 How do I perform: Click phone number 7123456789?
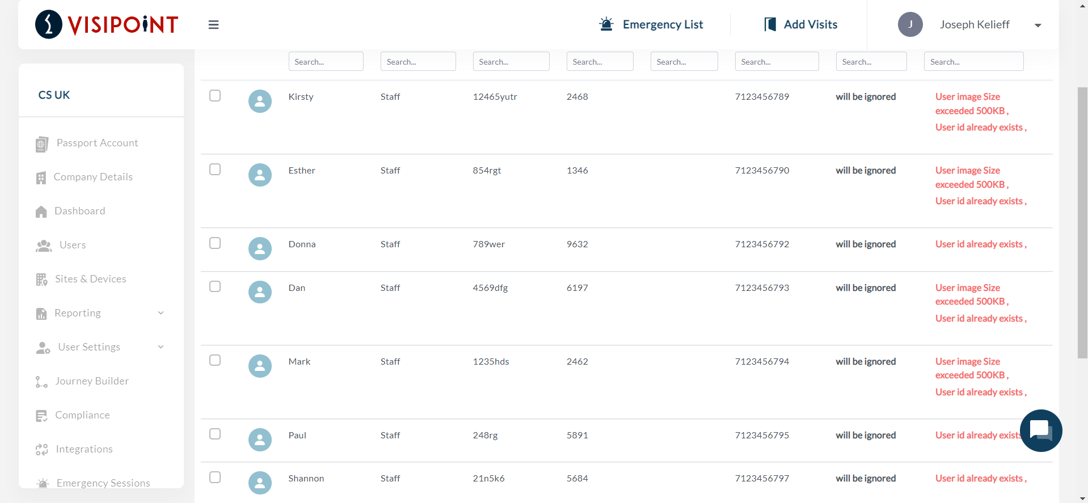click(x=762, y=96)
